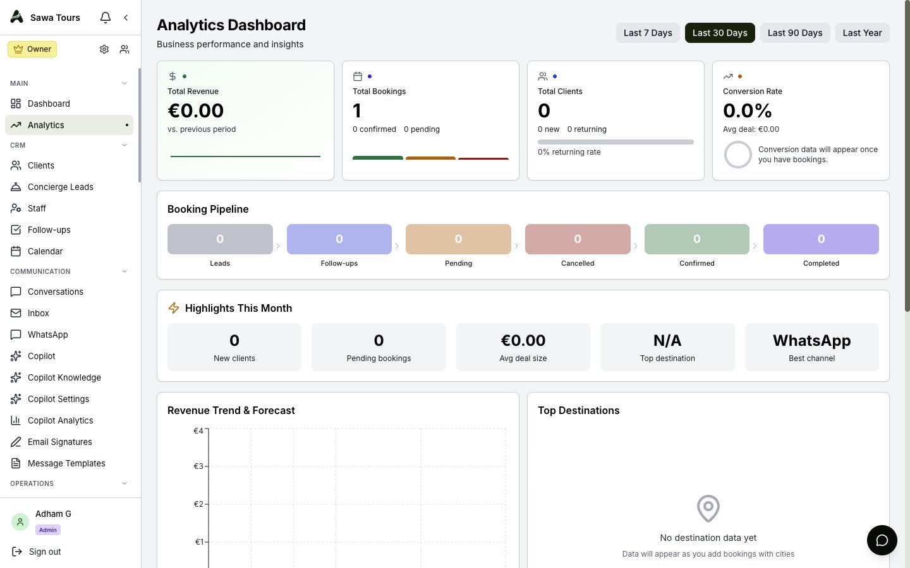This screenshot has width=910, height=568.
Task: Select the Last 30 Days range
Action: click(x=720, y=33)
